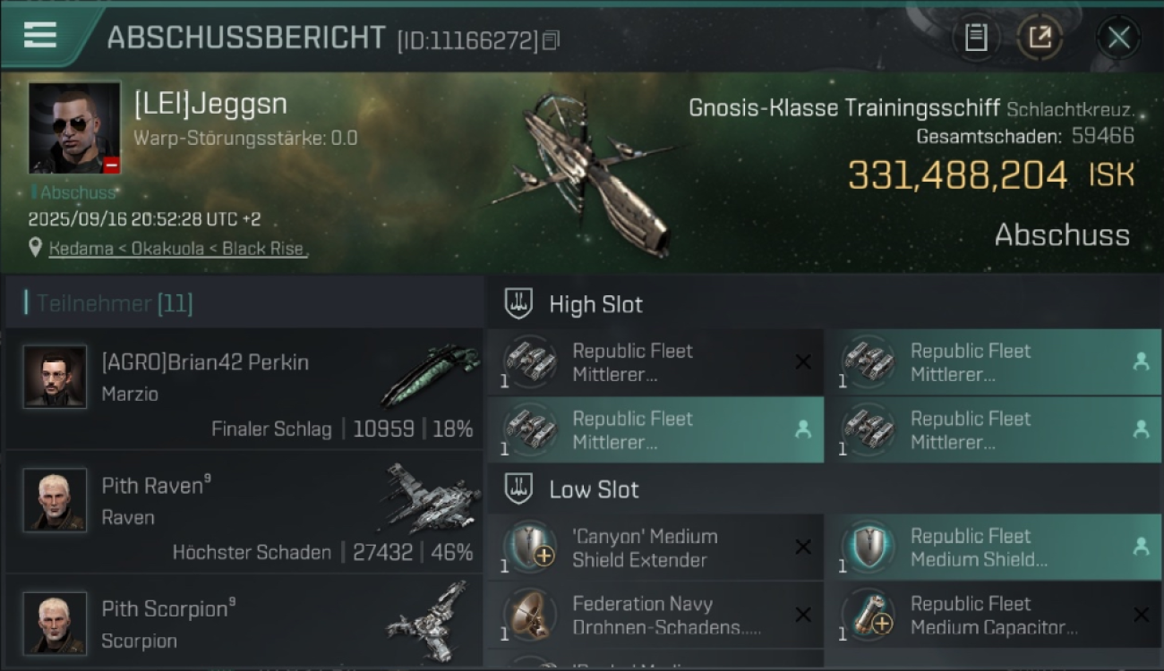Open Brian42 Perkin's character portrait

coord(55,377)
